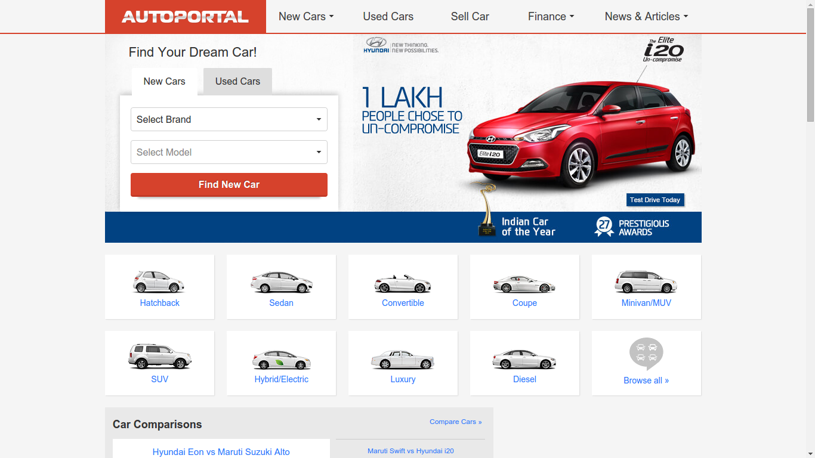815x458 pixels.
Task: Click the Indian Car of the Year trophy
Action: pos(487,209)
